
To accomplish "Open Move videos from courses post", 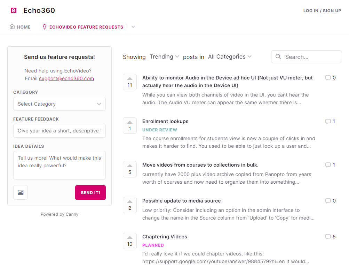I will (200, 165).
